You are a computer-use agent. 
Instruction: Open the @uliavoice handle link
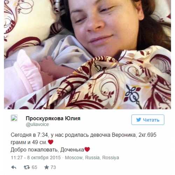point(37,124)
